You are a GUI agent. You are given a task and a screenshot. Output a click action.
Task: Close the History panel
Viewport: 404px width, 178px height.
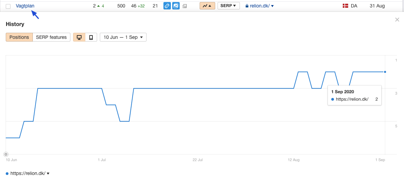[397, 20]
